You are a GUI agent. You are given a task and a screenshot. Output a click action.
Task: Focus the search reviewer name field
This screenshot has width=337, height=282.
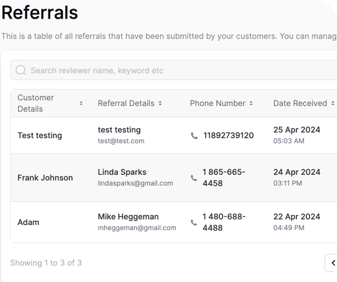(174, 70)
